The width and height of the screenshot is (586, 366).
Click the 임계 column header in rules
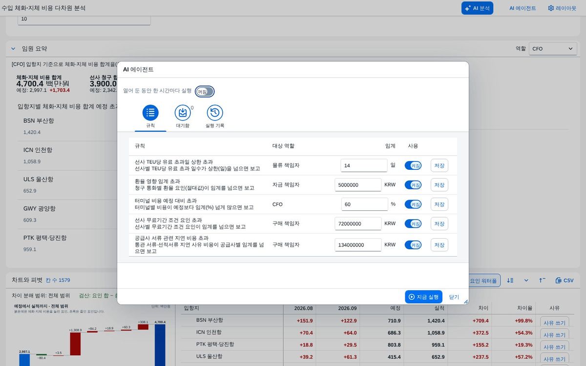point(390,146)
